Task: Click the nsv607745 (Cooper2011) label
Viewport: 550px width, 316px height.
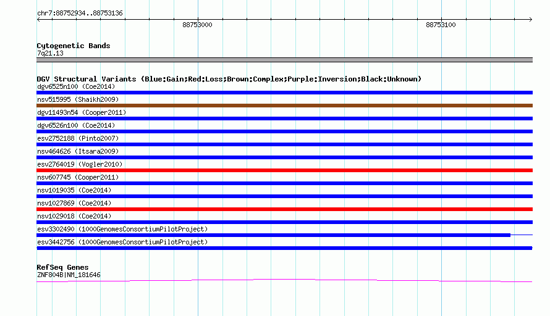Action: 78,177
